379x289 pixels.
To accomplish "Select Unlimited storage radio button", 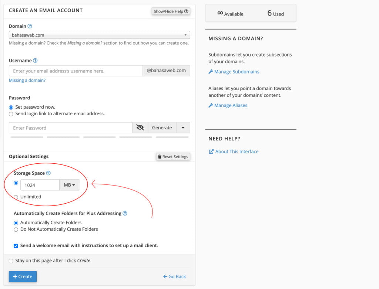I will click(x=16, y=197).
